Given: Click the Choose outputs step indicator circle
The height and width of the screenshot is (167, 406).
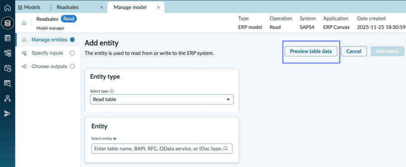Looking at the screenshot, I should [x=72, y=67].
